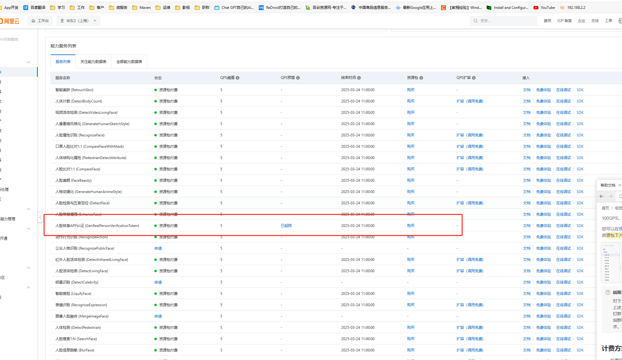Click 申请 for 明星识别 (DetectCelebrity)
Screen dimensions: 622x360
158,282
